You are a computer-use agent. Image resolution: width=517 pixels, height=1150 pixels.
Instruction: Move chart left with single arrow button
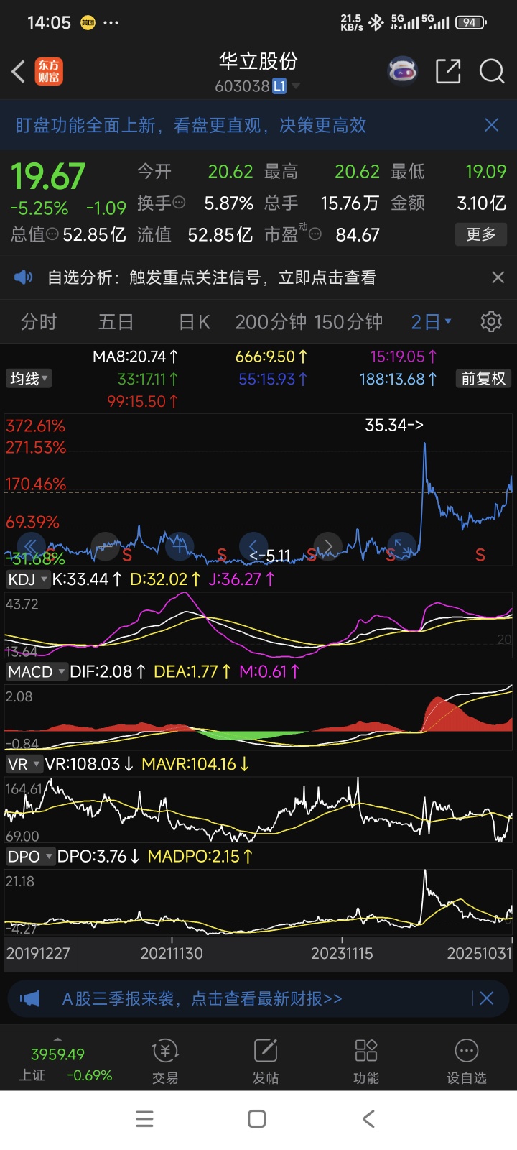pos(253,546)
